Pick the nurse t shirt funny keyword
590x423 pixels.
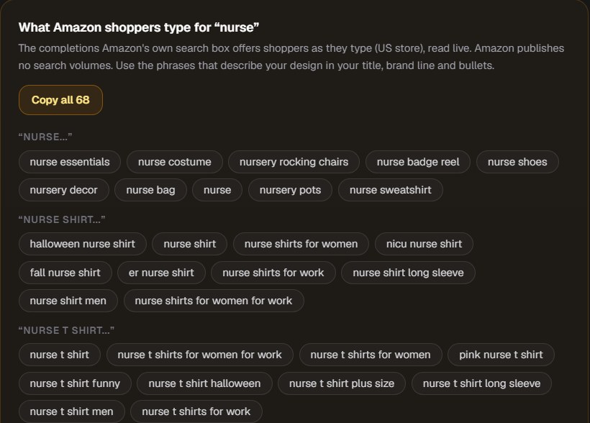coord(75,383)
